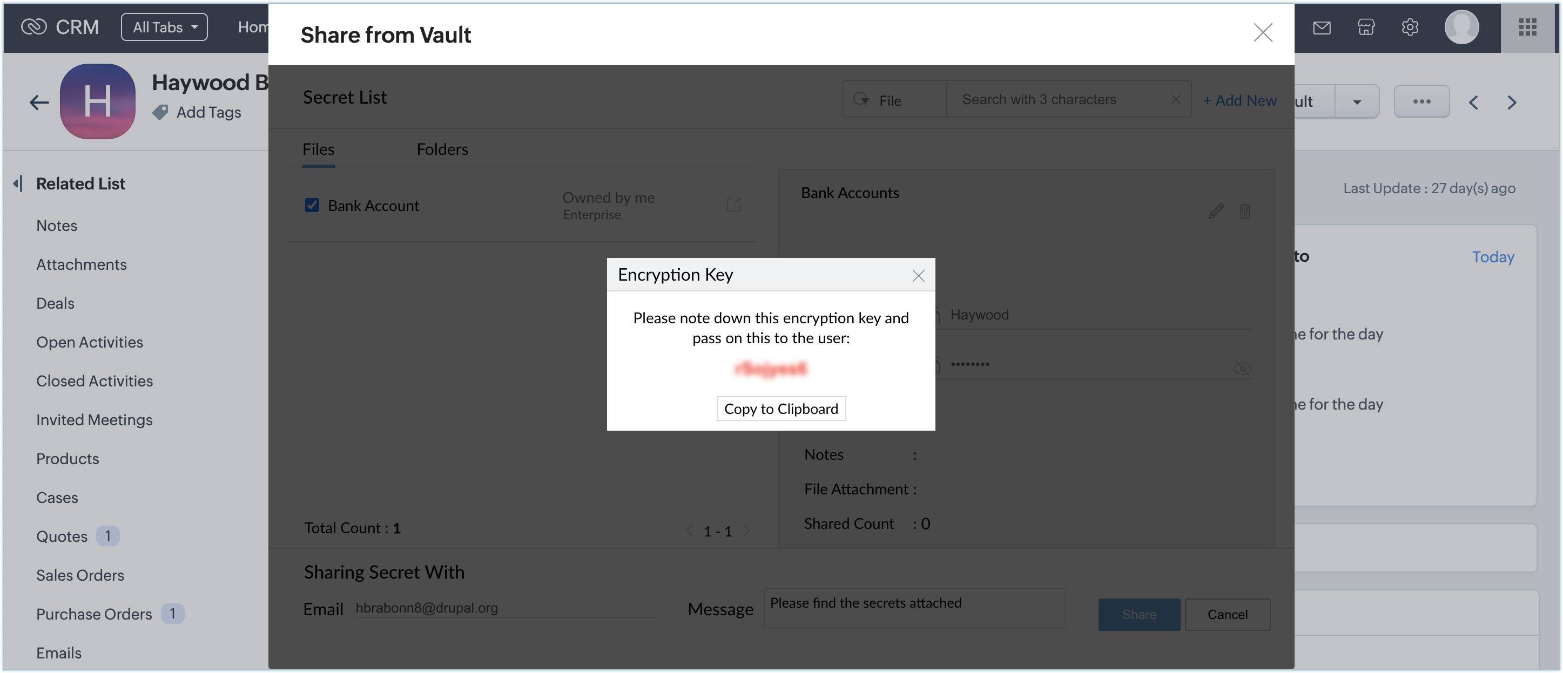This screenshot has height=673, width=1563.
Task: Toggle password visibility eye icon
Action: (1242, 368)
